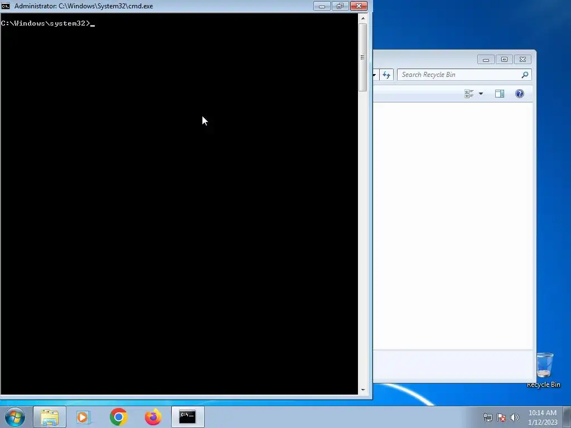This screenshot has width=571, height=428.
Task: Click the Administrator cmd.exe title text
Action: (84, 6)
